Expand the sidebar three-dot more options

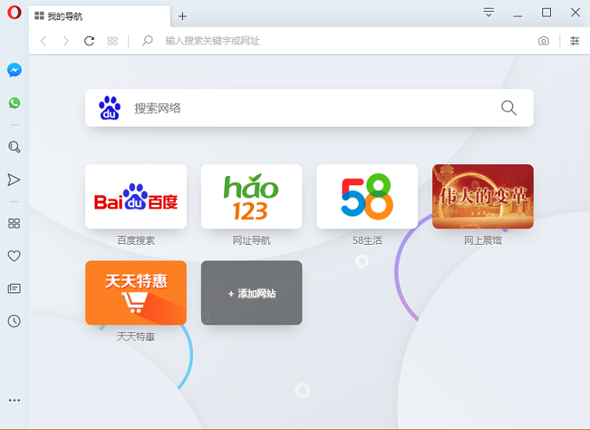click(14, 400)
